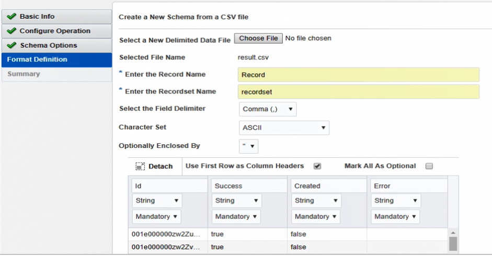Click the Choose File button
This screenshot has height=256, width=492.
[x=258, y=38]
